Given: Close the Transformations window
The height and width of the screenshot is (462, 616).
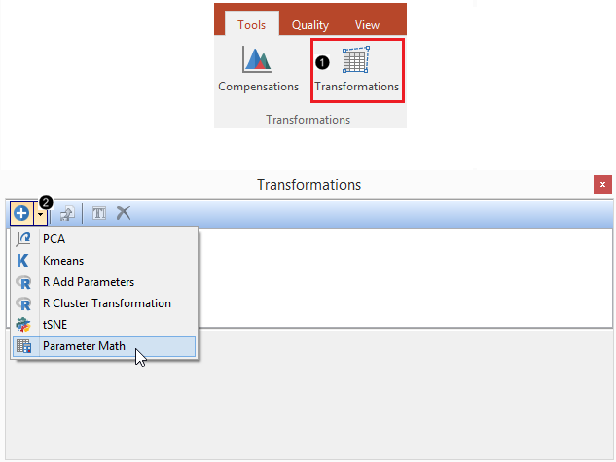Looking at the screenshot, I should pyautogui.click(x=602, y=184).
